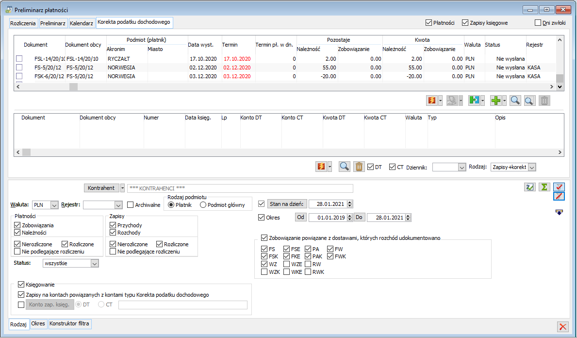This screenshot has height=338, width=577.
Task: Toggle the Płatności checkbox at top right
Action: (429, 23)
